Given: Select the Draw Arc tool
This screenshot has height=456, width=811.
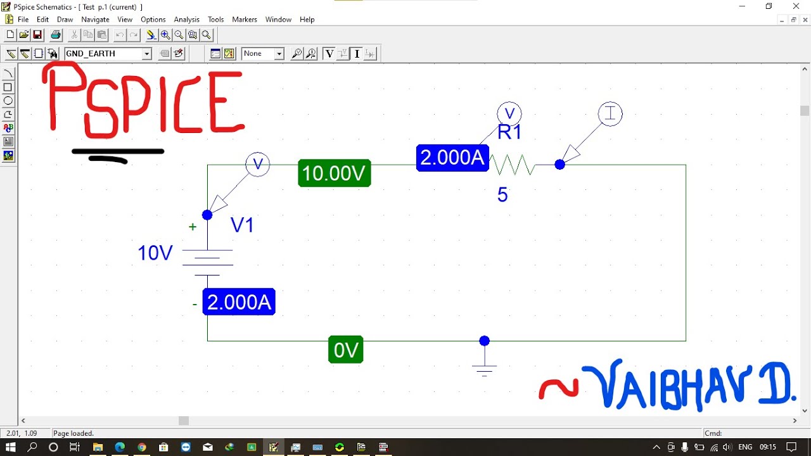Looking at the screenshot, I should pyautogui.click(x=8, y=74).
